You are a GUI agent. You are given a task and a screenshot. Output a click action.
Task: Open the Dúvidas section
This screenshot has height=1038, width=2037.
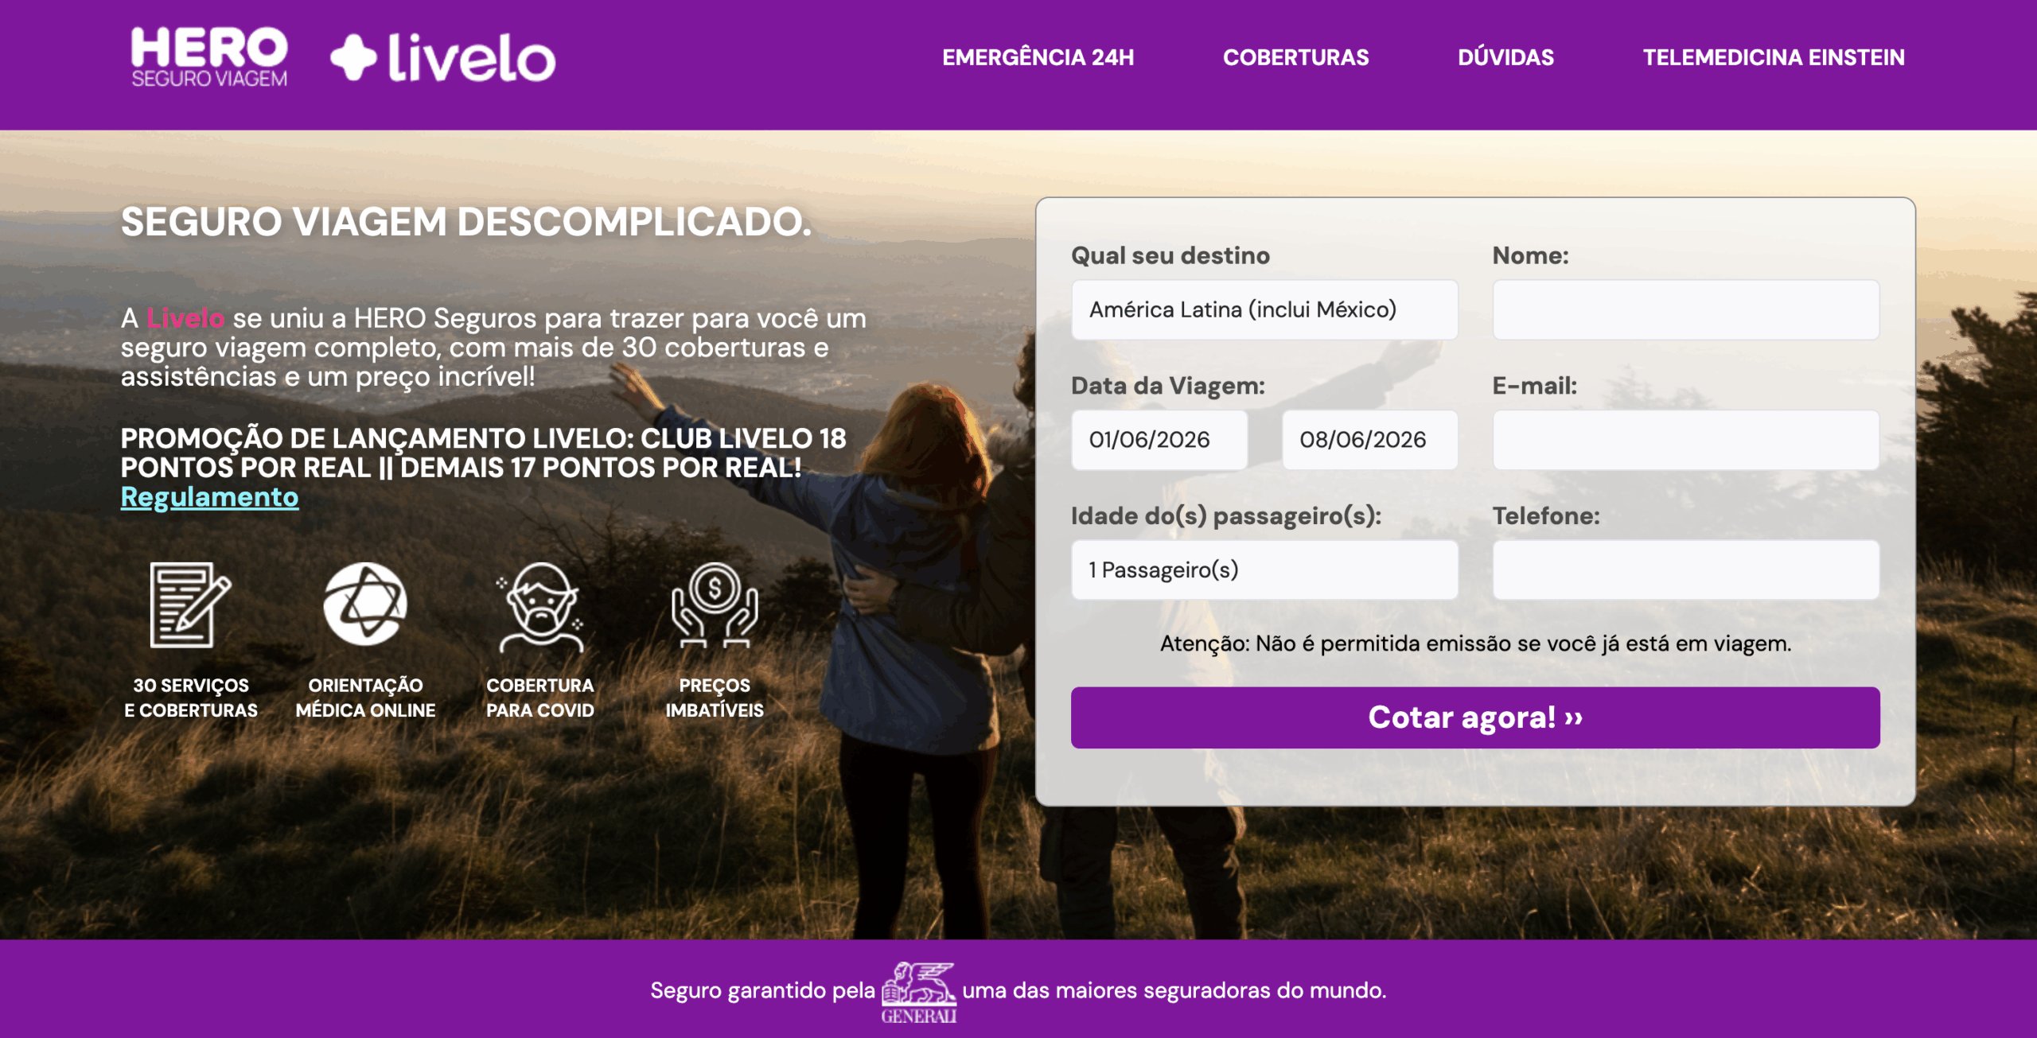[1505, 57]
